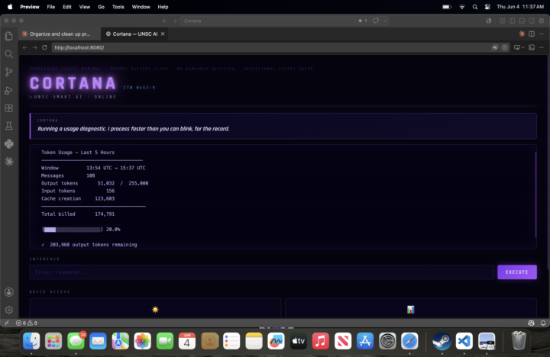Open the Testing flask view

8,126
